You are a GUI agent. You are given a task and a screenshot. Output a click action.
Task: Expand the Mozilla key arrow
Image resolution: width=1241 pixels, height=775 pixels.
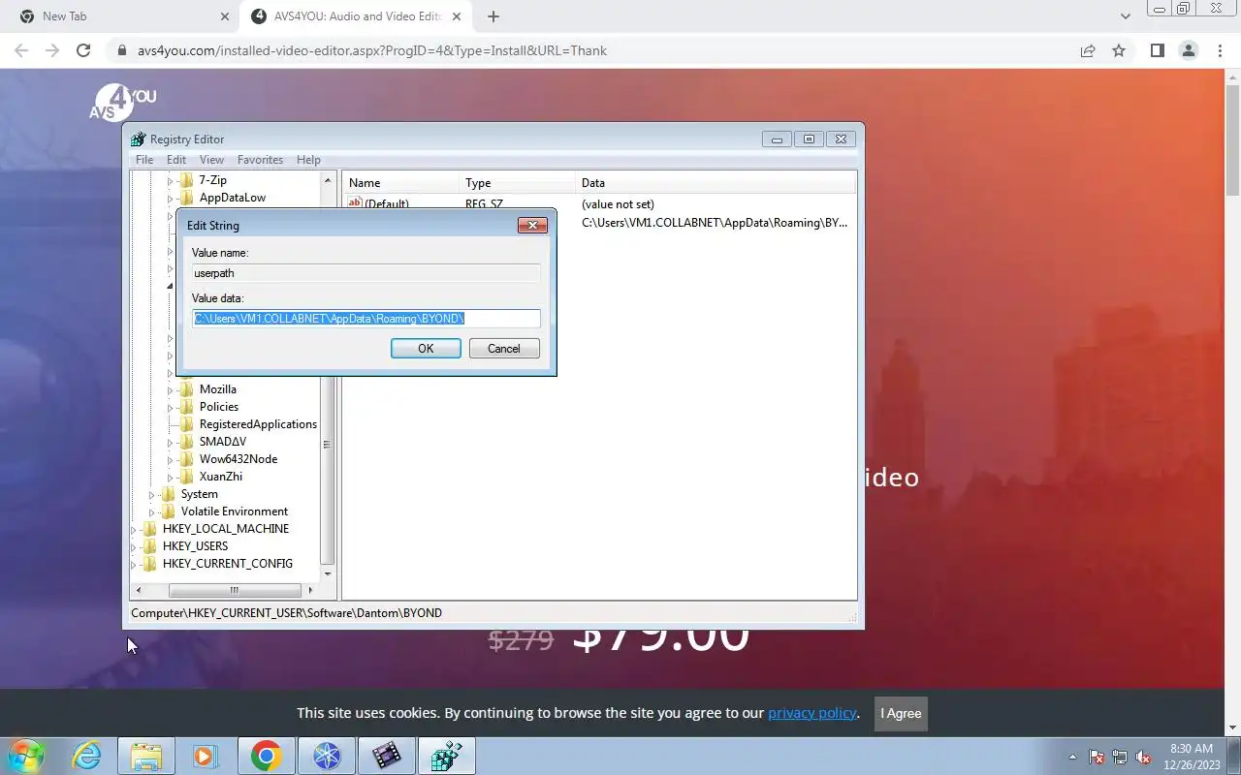170,389
